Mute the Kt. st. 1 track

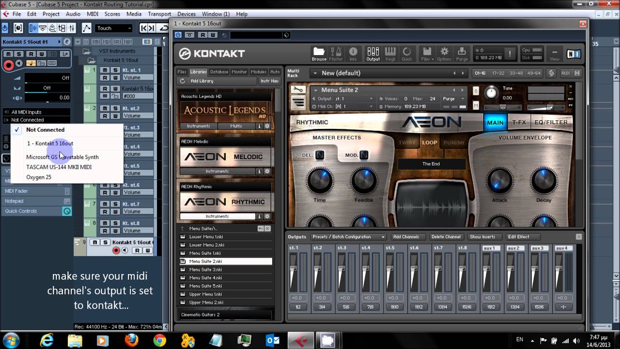click(x=105, y=70)
